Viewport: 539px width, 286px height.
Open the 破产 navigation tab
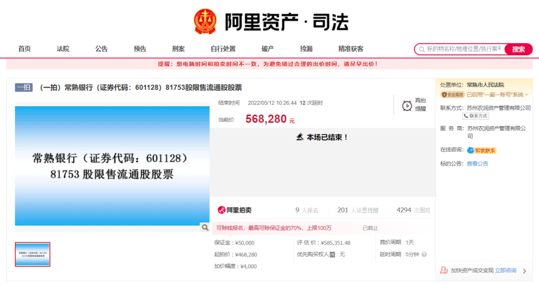[x=267, y=49]
